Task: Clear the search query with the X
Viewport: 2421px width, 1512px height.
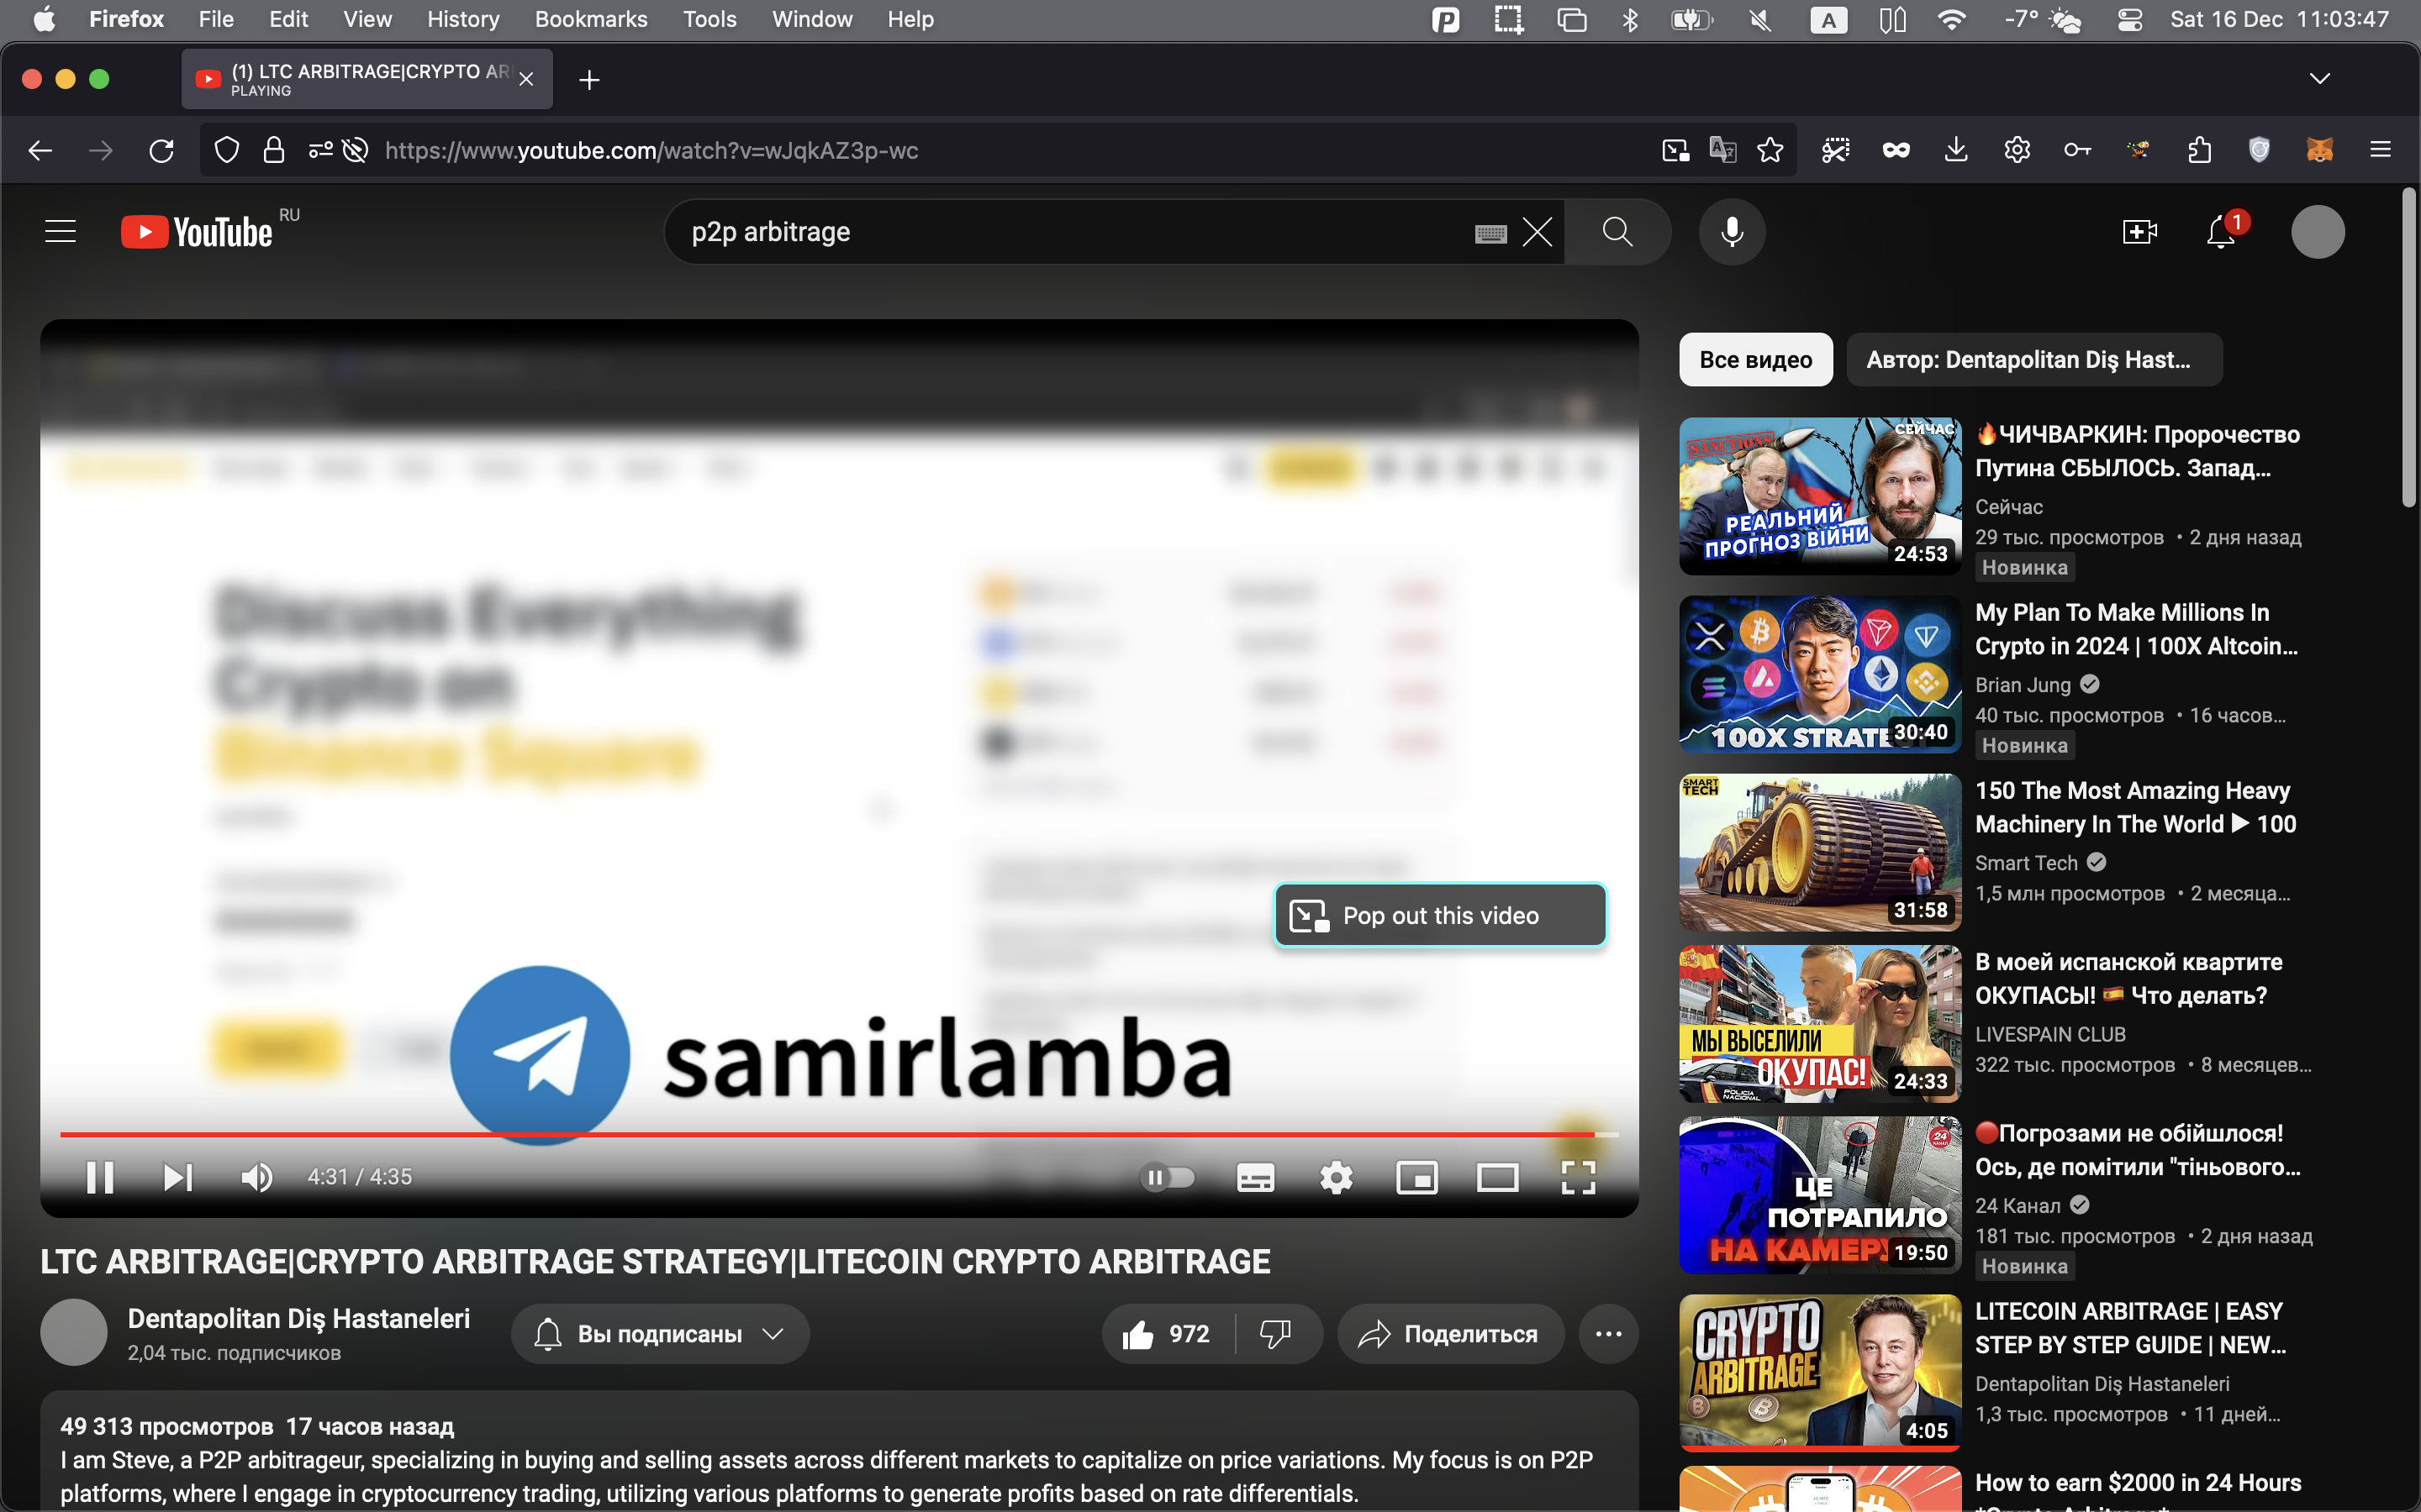Action: pos(1538,232)
